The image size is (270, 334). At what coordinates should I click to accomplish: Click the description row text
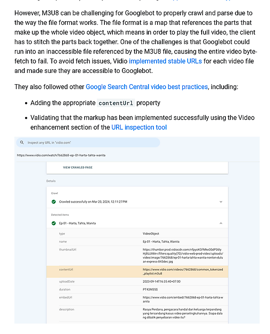[x=183, y=315]
